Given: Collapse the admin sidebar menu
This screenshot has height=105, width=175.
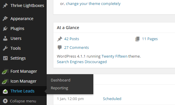Looking at the screenshot, I should [20, 101].
